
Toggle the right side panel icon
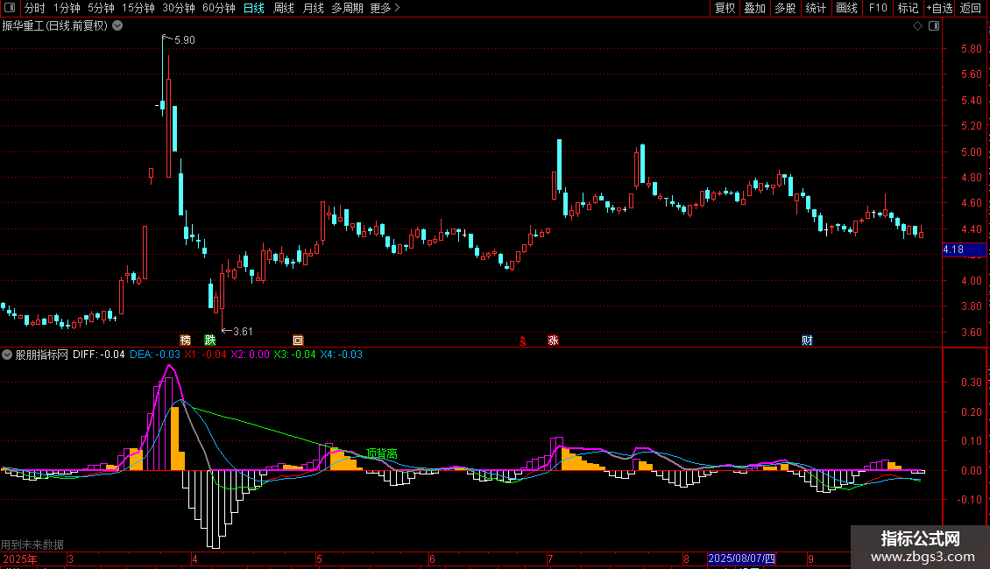tap(934, 26)
